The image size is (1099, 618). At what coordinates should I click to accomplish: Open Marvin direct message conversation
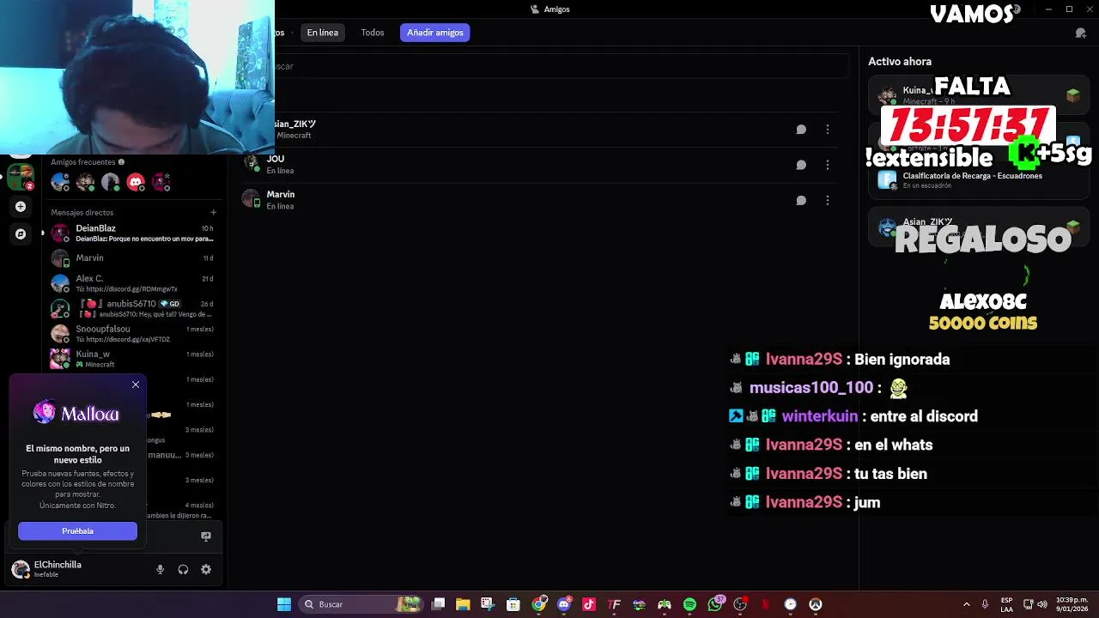point(133,258)
